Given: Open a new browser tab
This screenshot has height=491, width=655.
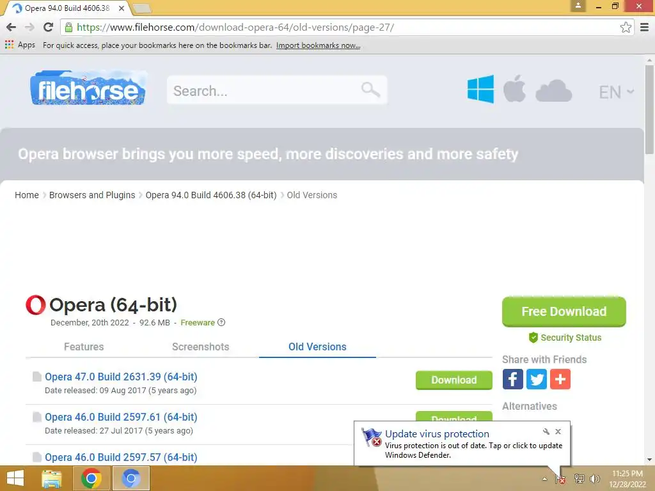Looking at the screenshot, I should (x=141, y=8).
